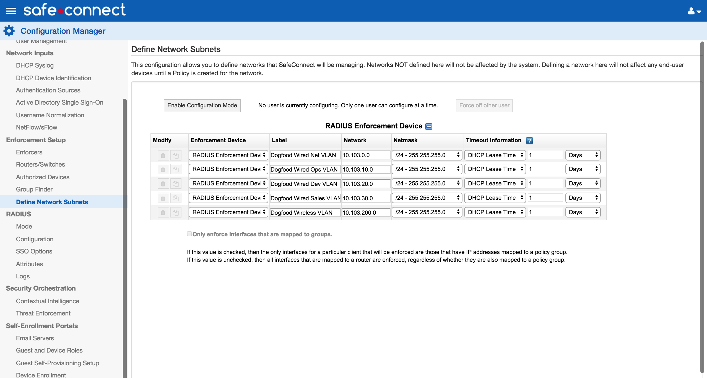Open Days unit dropdown for Wireless VLAN row
Viewport: 707px width, 378px height.
583,212
